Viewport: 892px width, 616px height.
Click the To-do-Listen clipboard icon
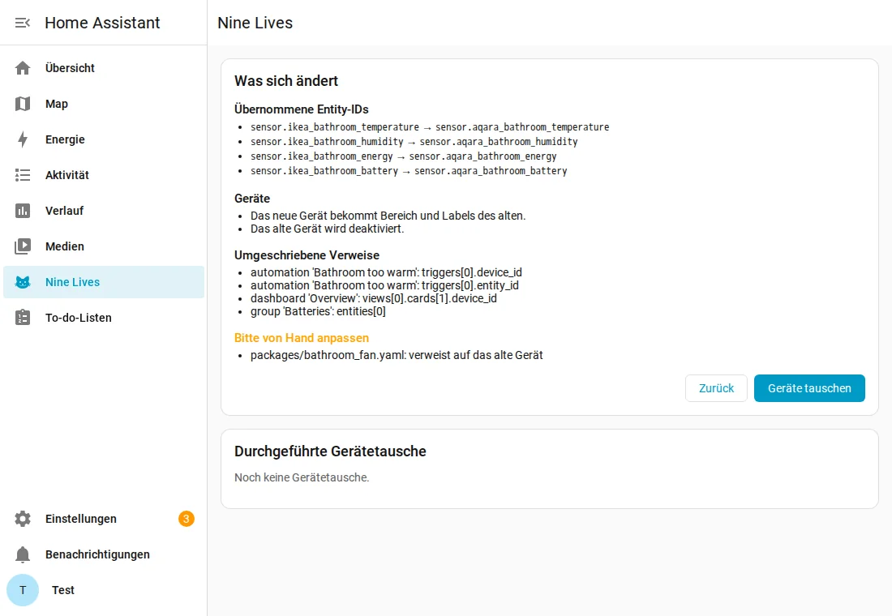click(23, 318)
